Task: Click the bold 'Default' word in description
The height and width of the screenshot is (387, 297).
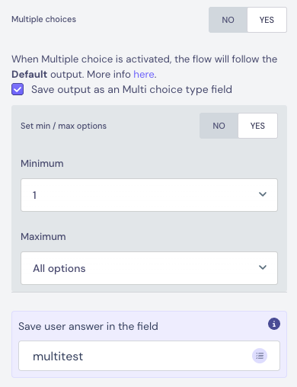Action: point(30,75)
